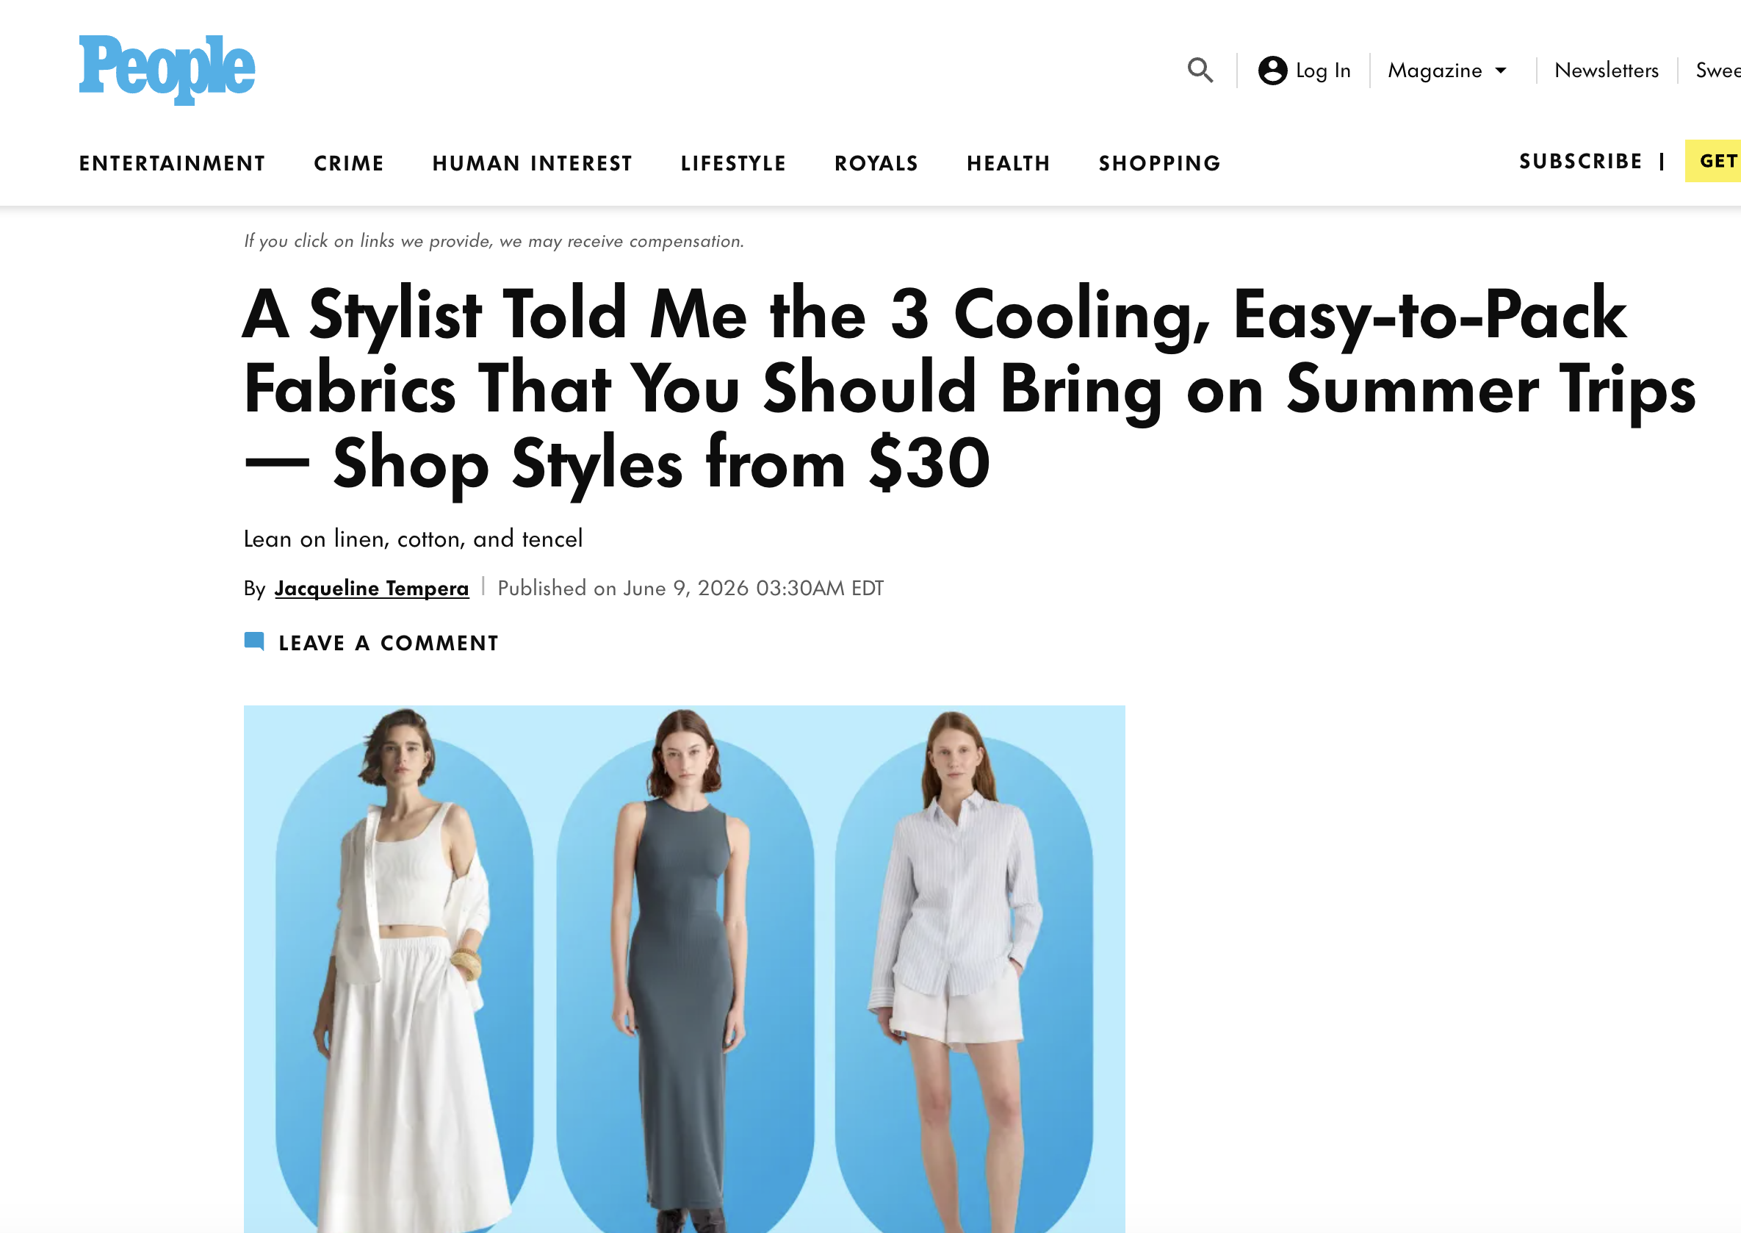Visit the Shopping section
The height and width of the screenshot is (1233, 1741).
pos(1160,163)
